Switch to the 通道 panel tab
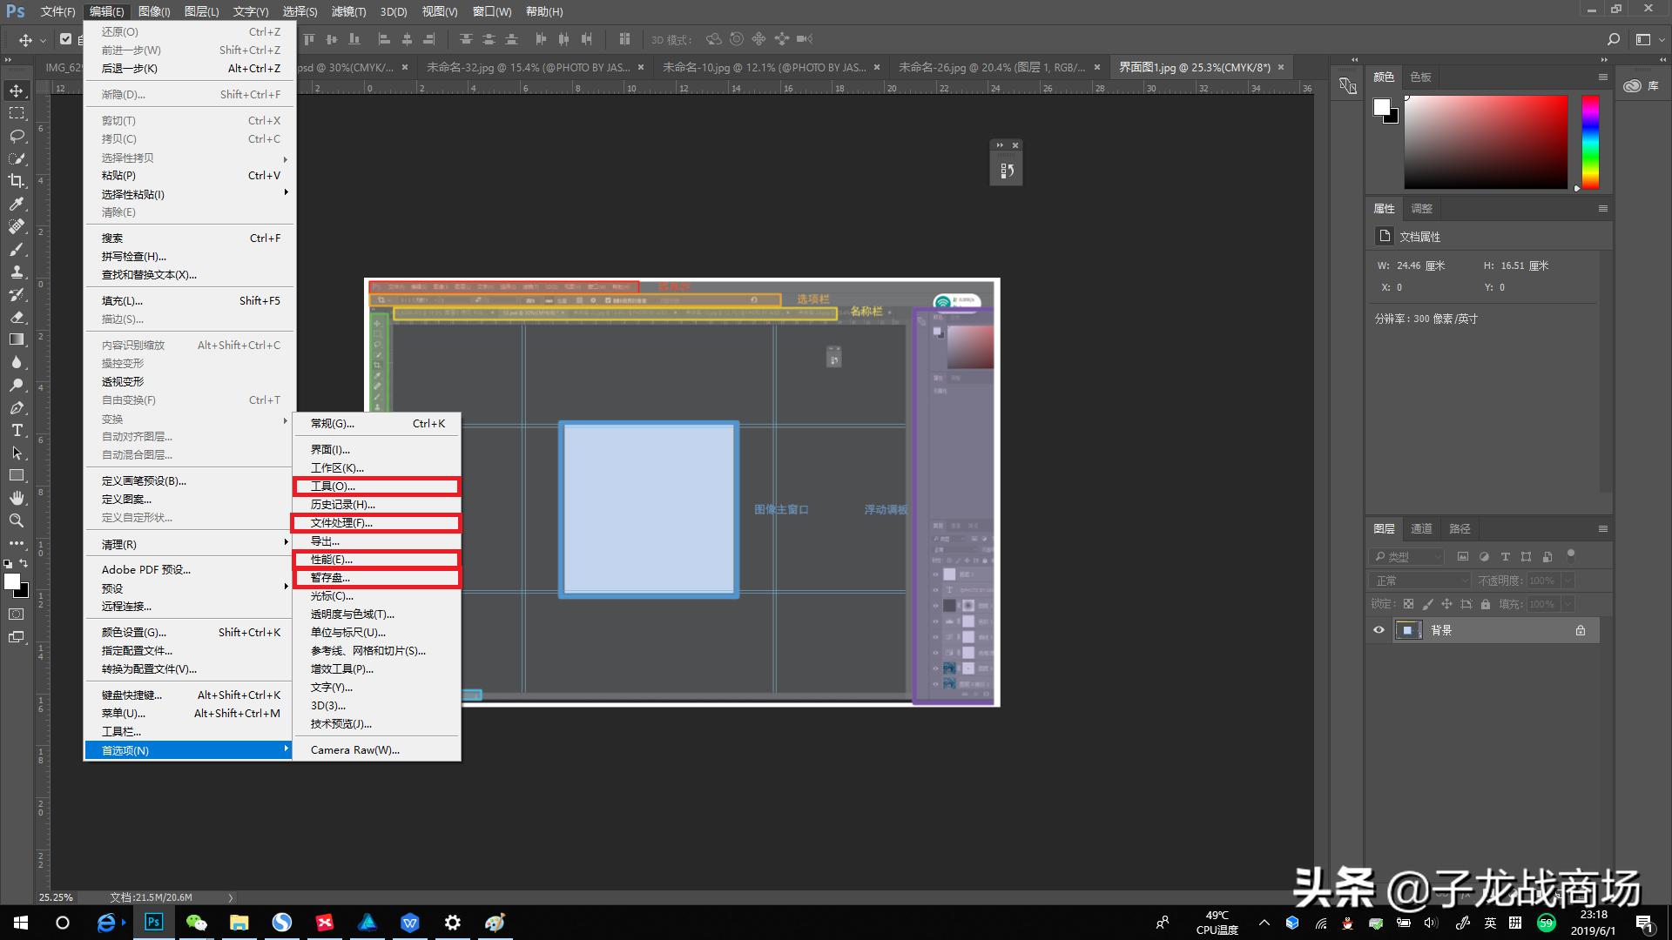1672x940 pixels. [1421, 528]
